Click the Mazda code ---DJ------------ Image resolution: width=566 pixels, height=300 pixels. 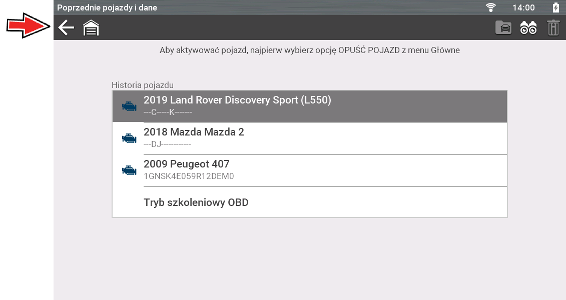point(167,144)
